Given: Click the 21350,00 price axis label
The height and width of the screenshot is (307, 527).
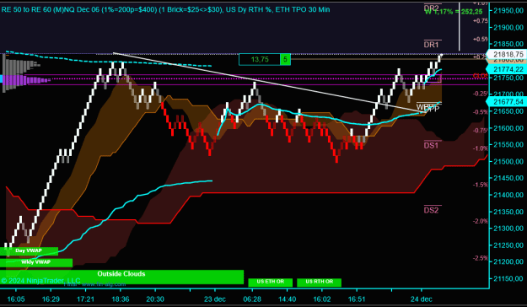Looking at the screenshot, I should pyautogui.click(x=508, y=212).
